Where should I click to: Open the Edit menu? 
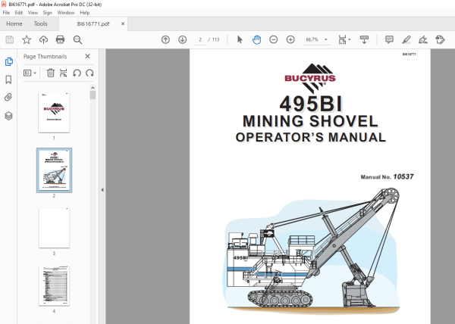pos(19,13)
